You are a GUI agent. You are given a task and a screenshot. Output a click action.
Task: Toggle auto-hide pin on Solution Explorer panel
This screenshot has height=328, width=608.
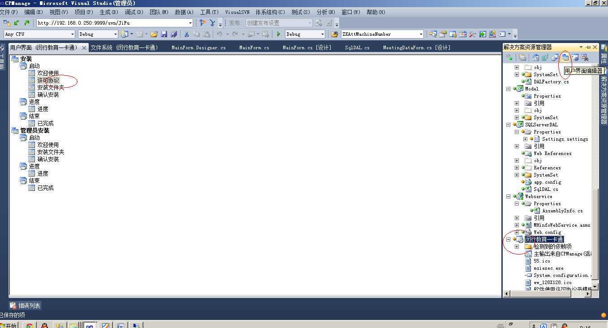tap(588, 47)
